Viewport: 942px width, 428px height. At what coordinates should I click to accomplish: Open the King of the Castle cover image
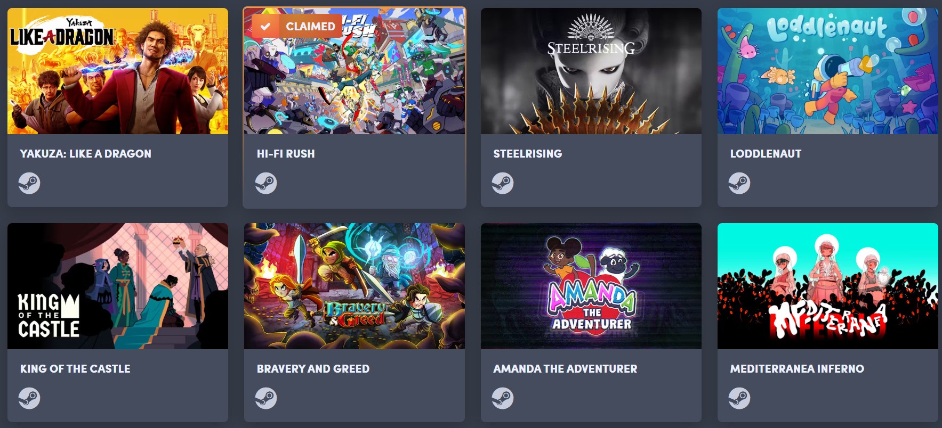pos(118,286)
